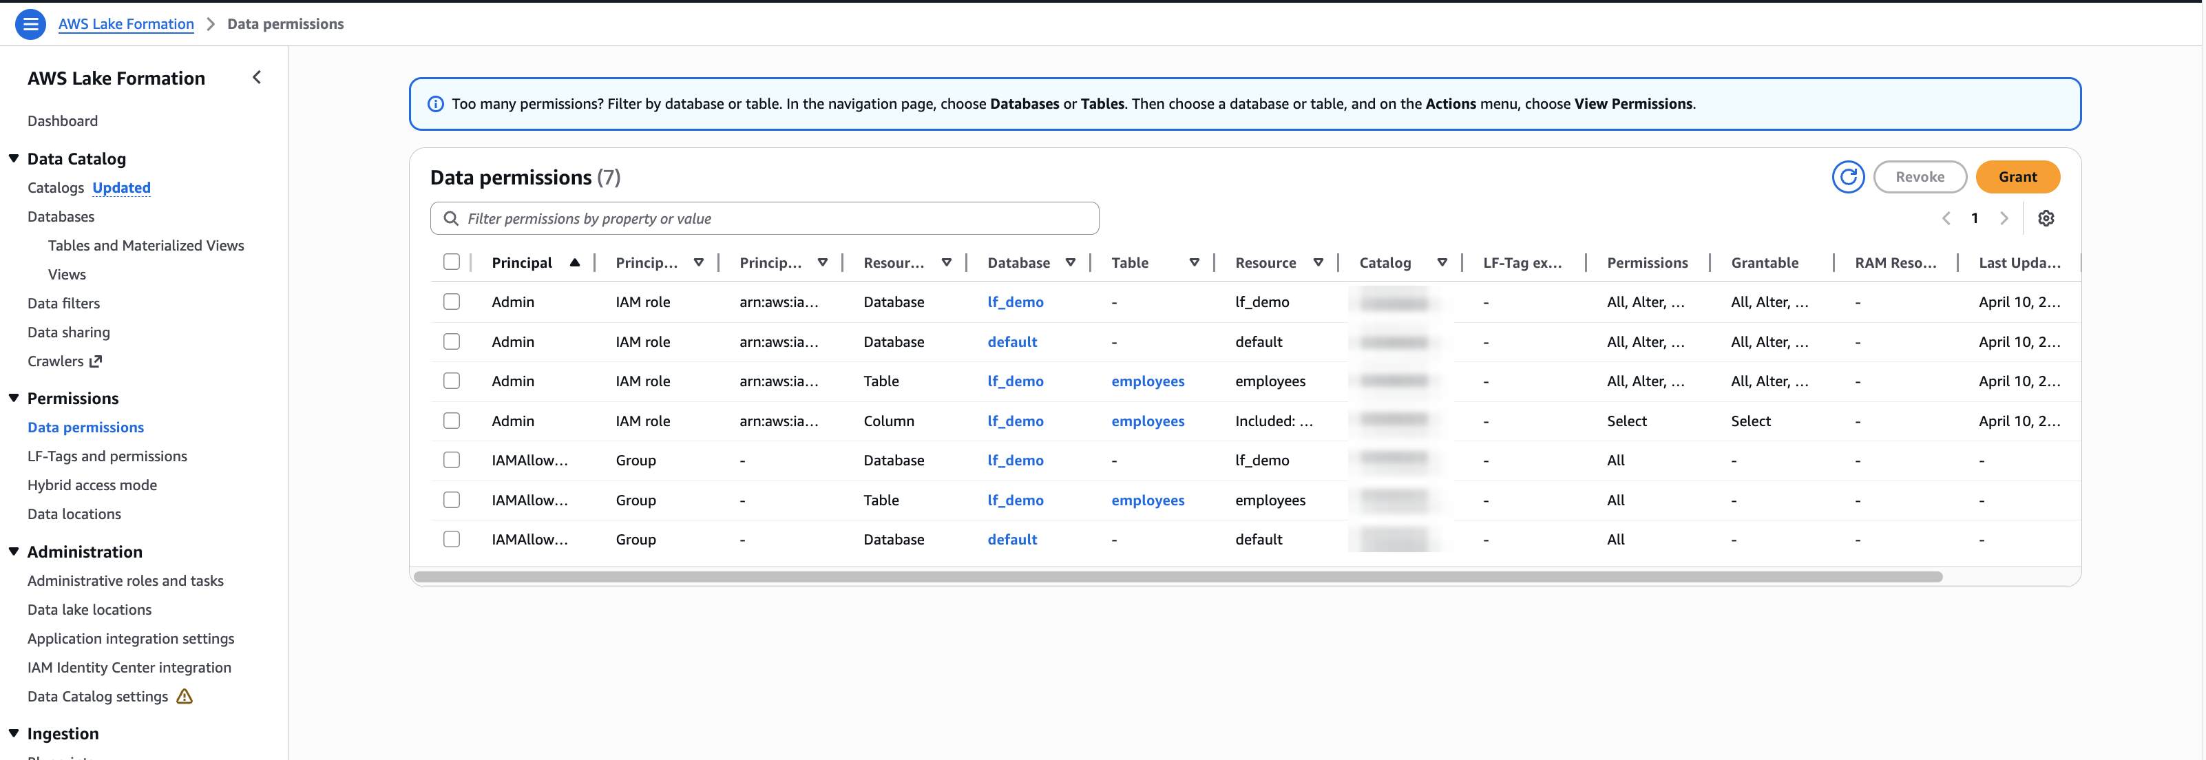The height and width of the screenshot is (760, 2206).
Task: Click the search magnifier icon
Action: pyautogui.click(x=450, y=219)
